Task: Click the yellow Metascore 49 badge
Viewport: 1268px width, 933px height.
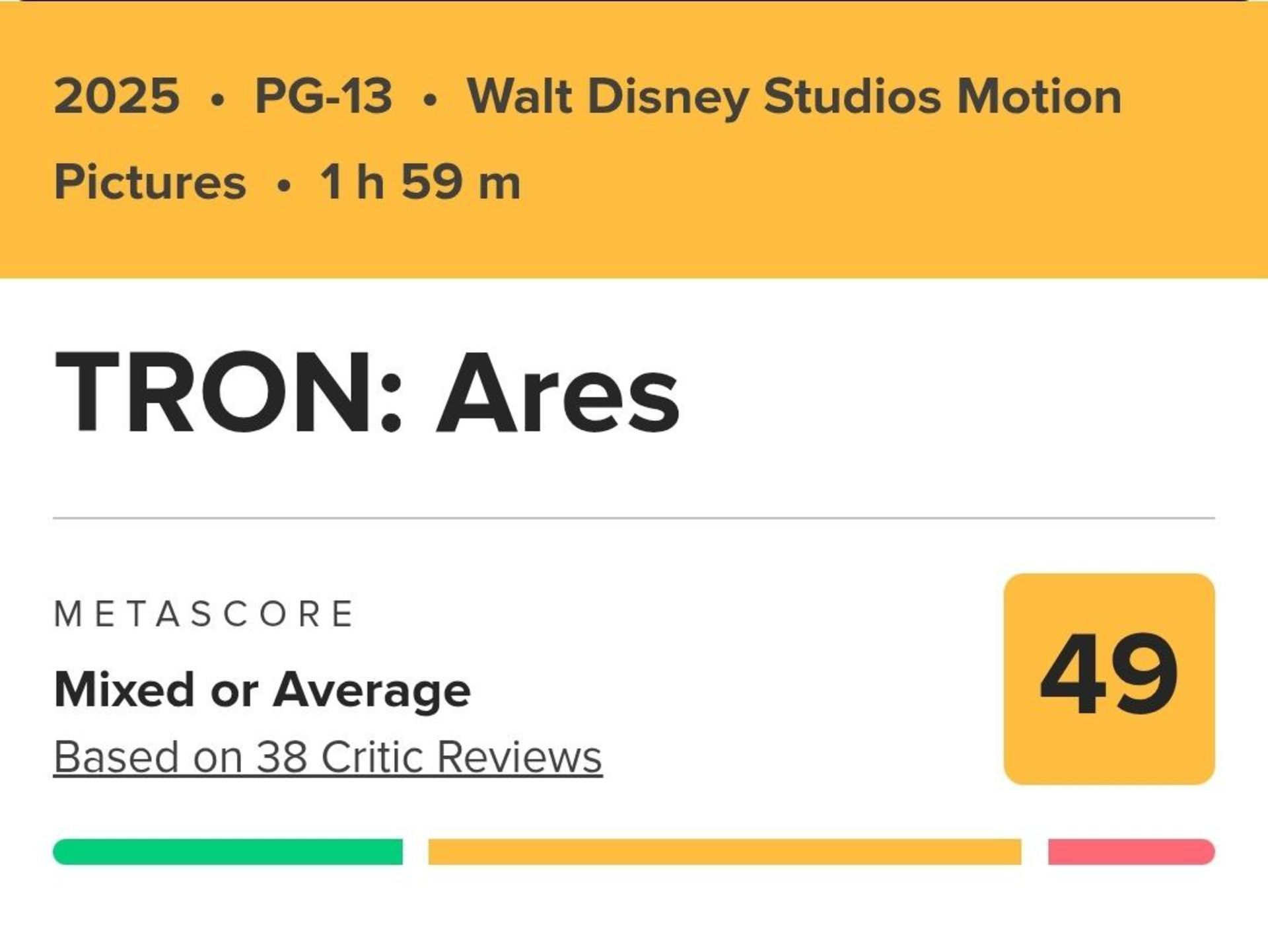Action: 1109,679
